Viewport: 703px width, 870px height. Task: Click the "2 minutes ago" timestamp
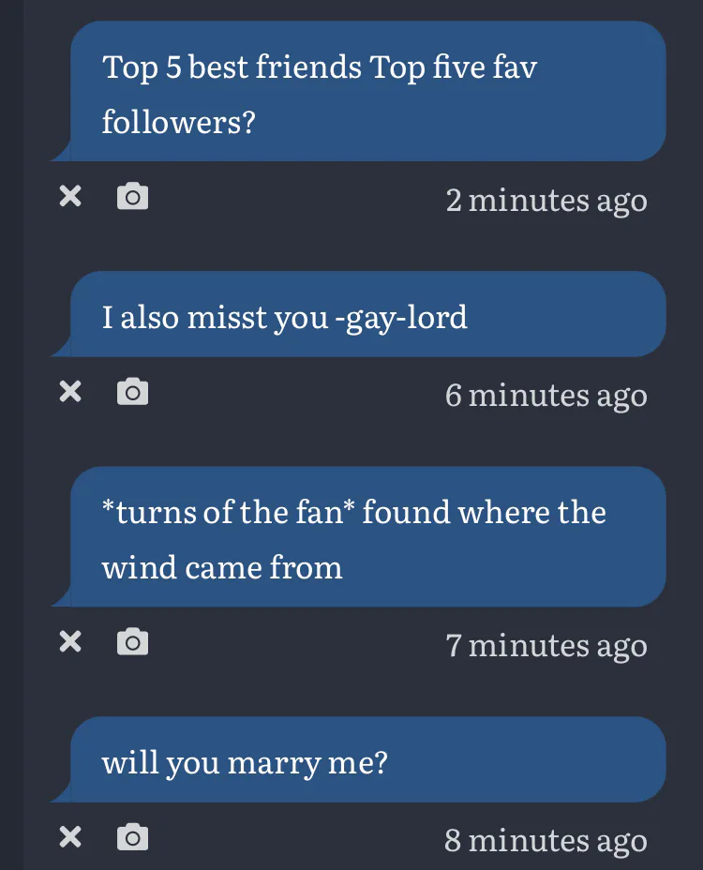546,200
